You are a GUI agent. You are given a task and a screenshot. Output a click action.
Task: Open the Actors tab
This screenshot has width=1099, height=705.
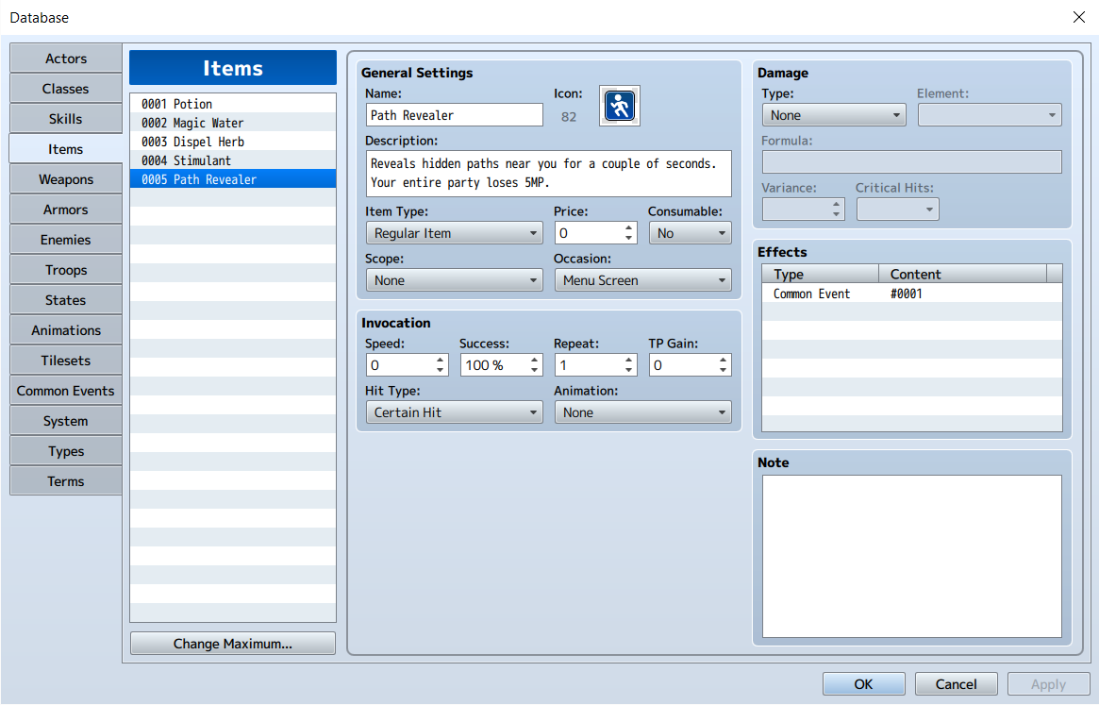66,59
